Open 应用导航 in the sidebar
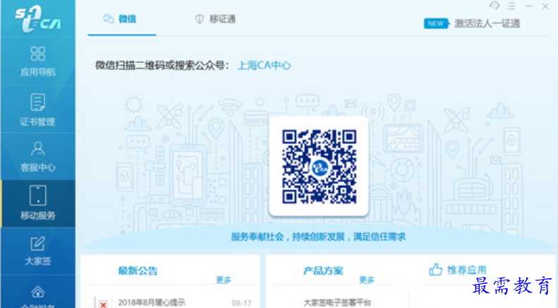The image size is (558, 308). click(x=37, y=61)
